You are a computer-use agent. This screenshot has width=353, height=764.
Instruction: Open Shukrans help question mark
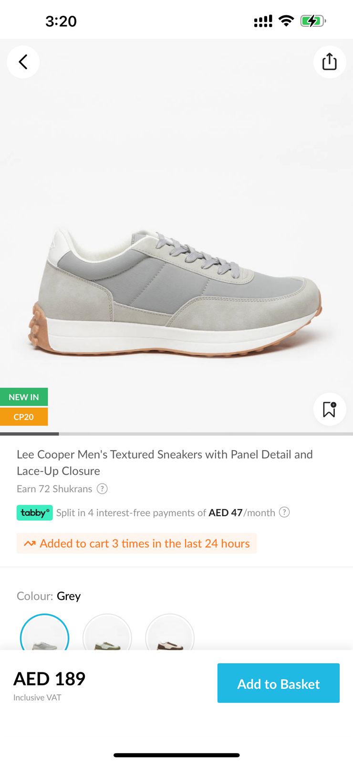102,488
